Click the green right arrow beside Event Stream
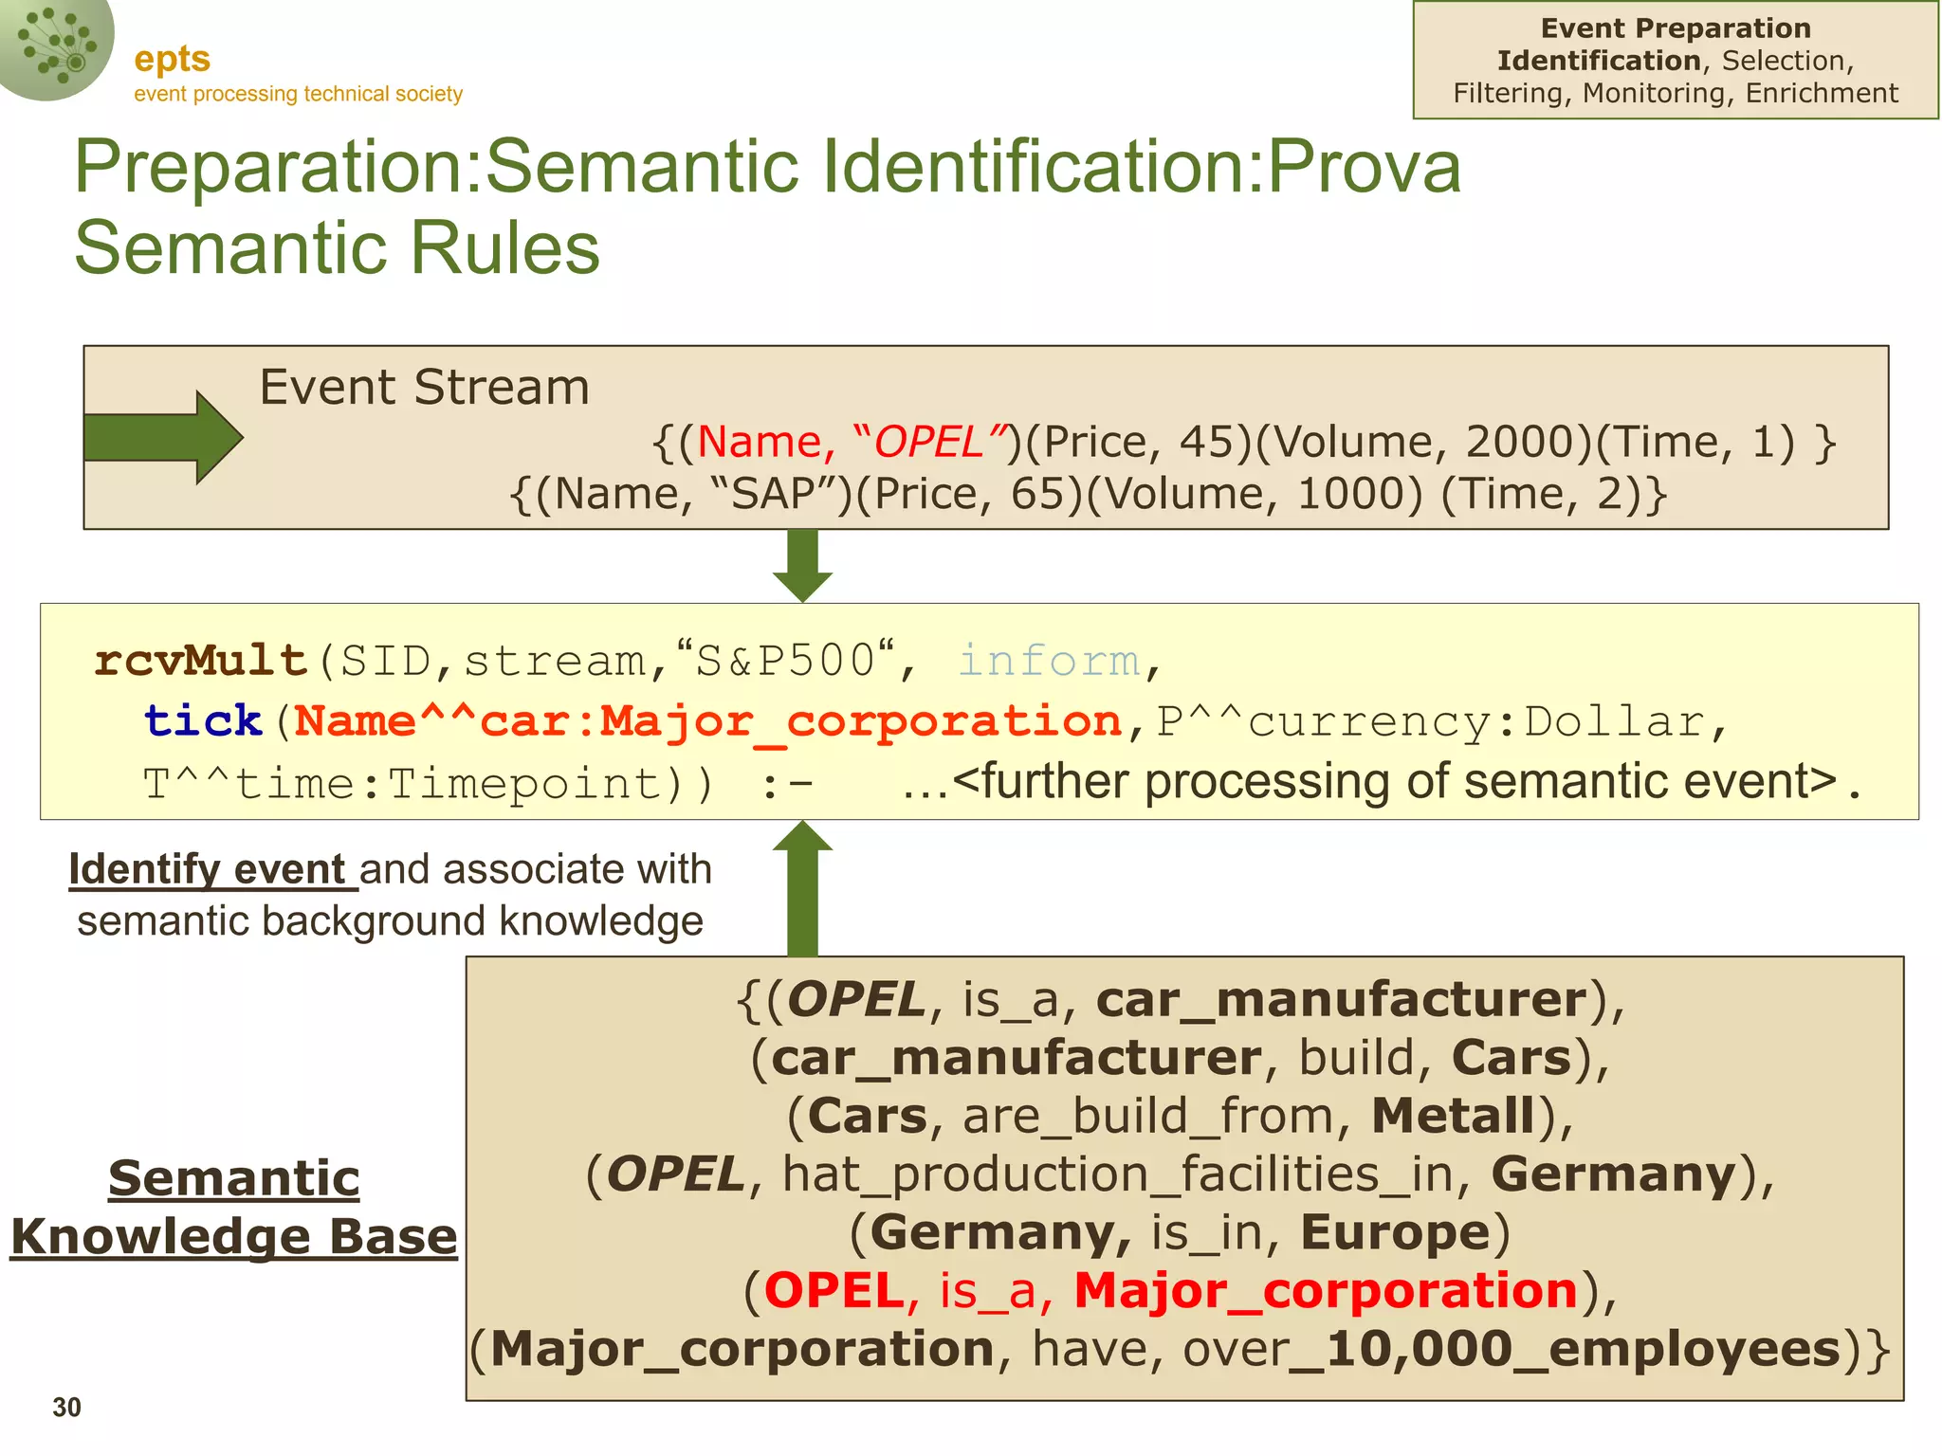 tap(163, 438)
